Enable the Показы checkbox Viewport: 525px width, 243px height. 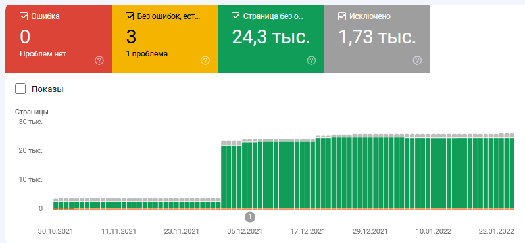[x=20, y=89]
